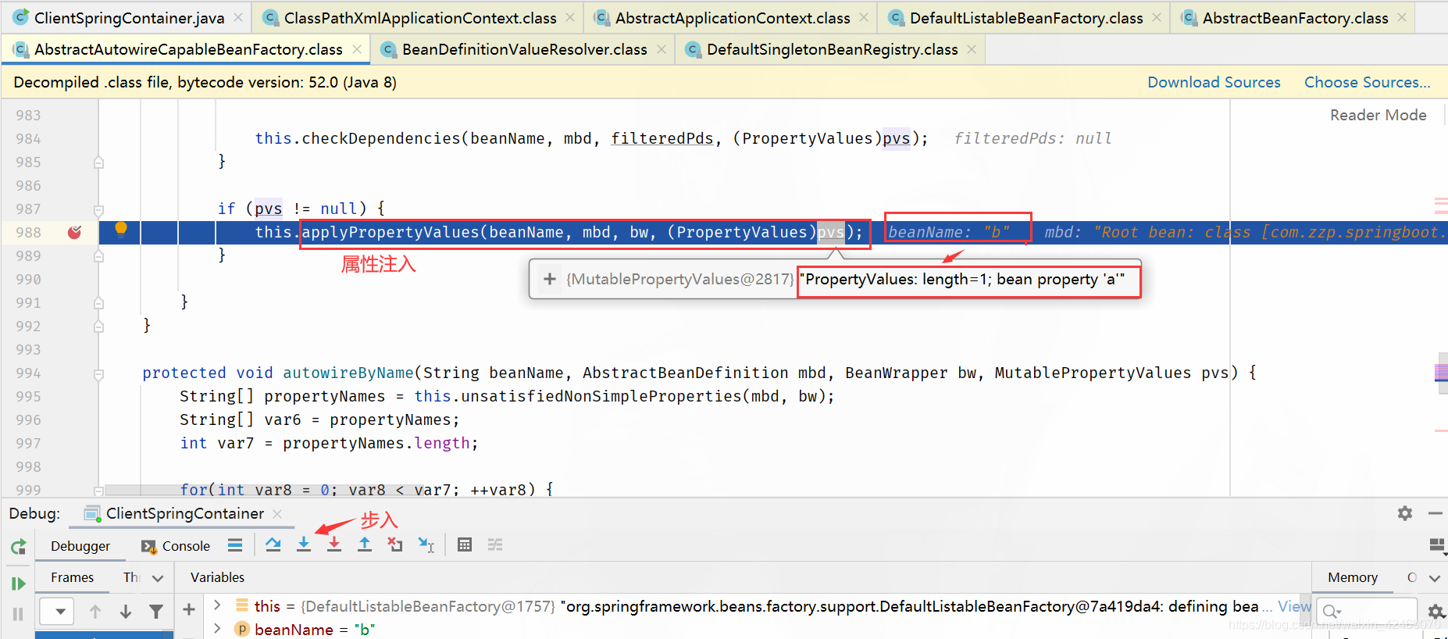Collapse the fold marker at line 985
This screenshot has width=1448, height=639.
tap(98, 162)
